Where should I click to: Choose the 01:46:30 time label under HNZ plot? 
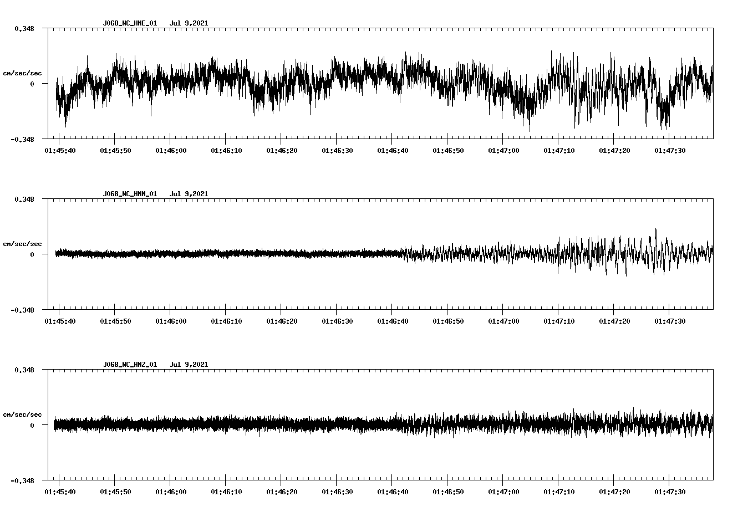point(337,492)
